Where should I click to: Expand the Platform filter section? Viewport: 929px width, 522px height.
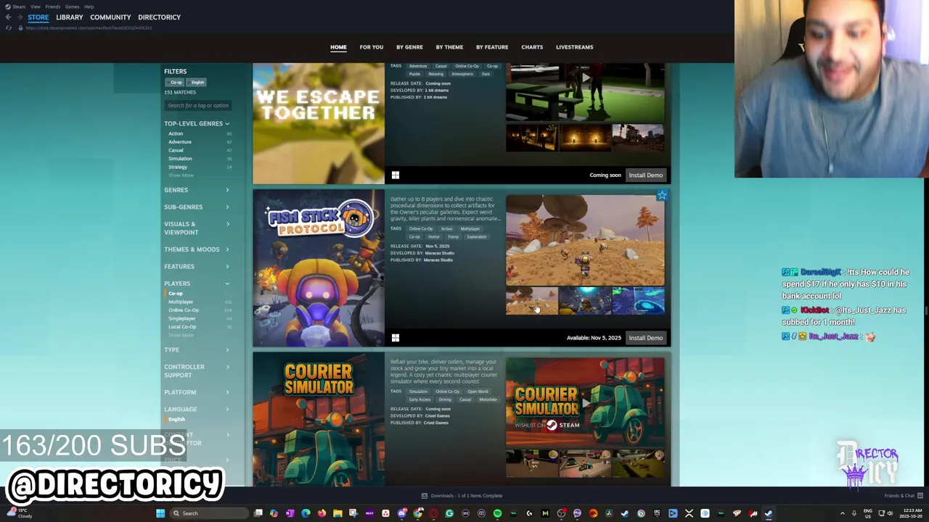tap(197, 392)
